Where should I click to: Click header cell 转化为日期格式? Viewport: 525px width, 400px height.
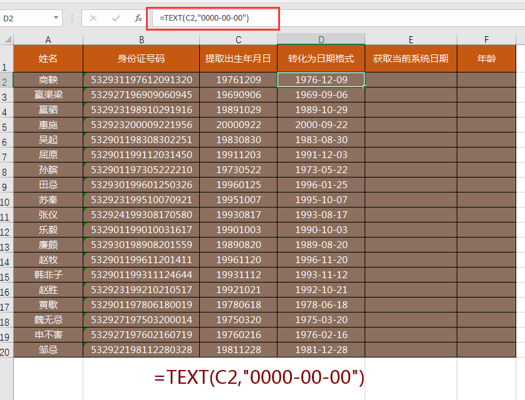pyautogui.click(x=321, y=59)
